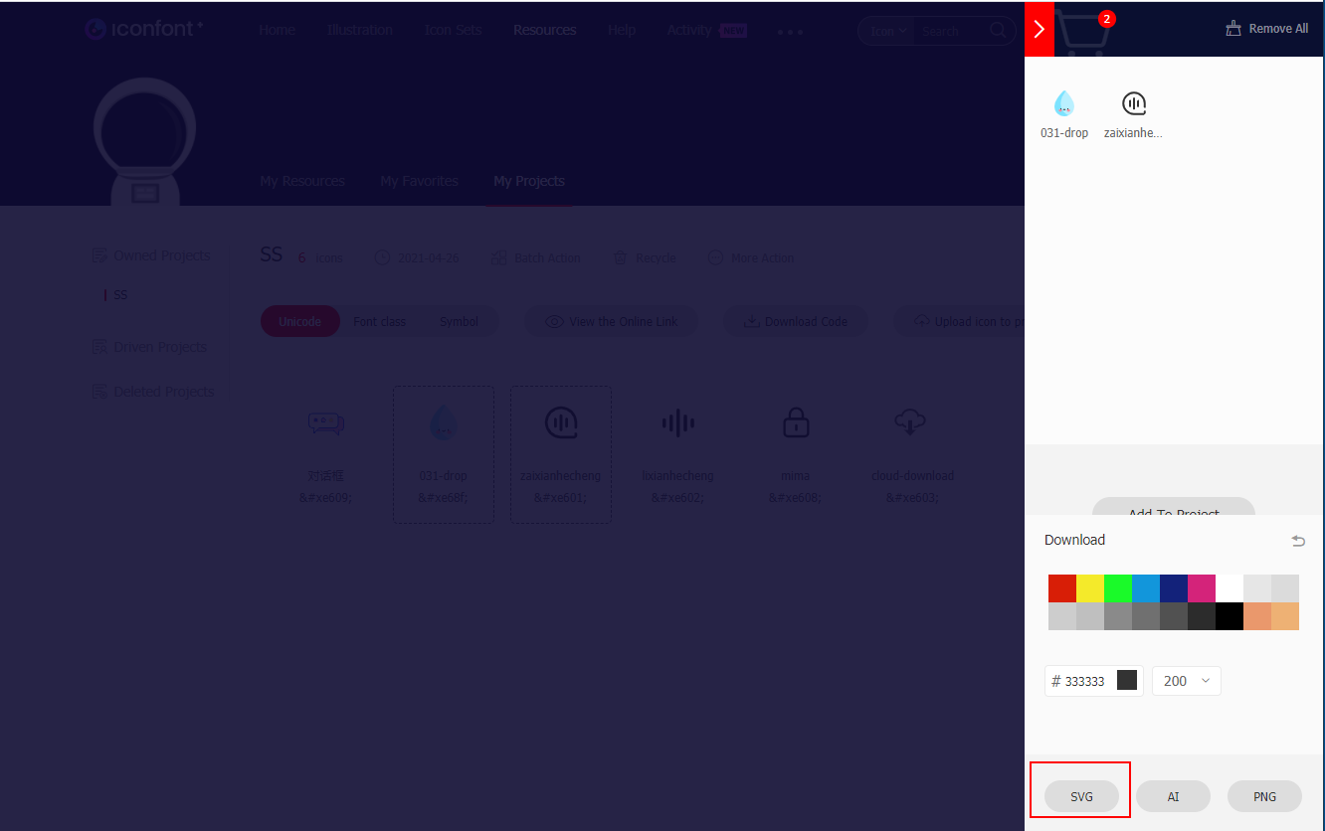Screen dimensions: 1325x831
Task: Click the Download Code button
Action: [x=795, y=322]
